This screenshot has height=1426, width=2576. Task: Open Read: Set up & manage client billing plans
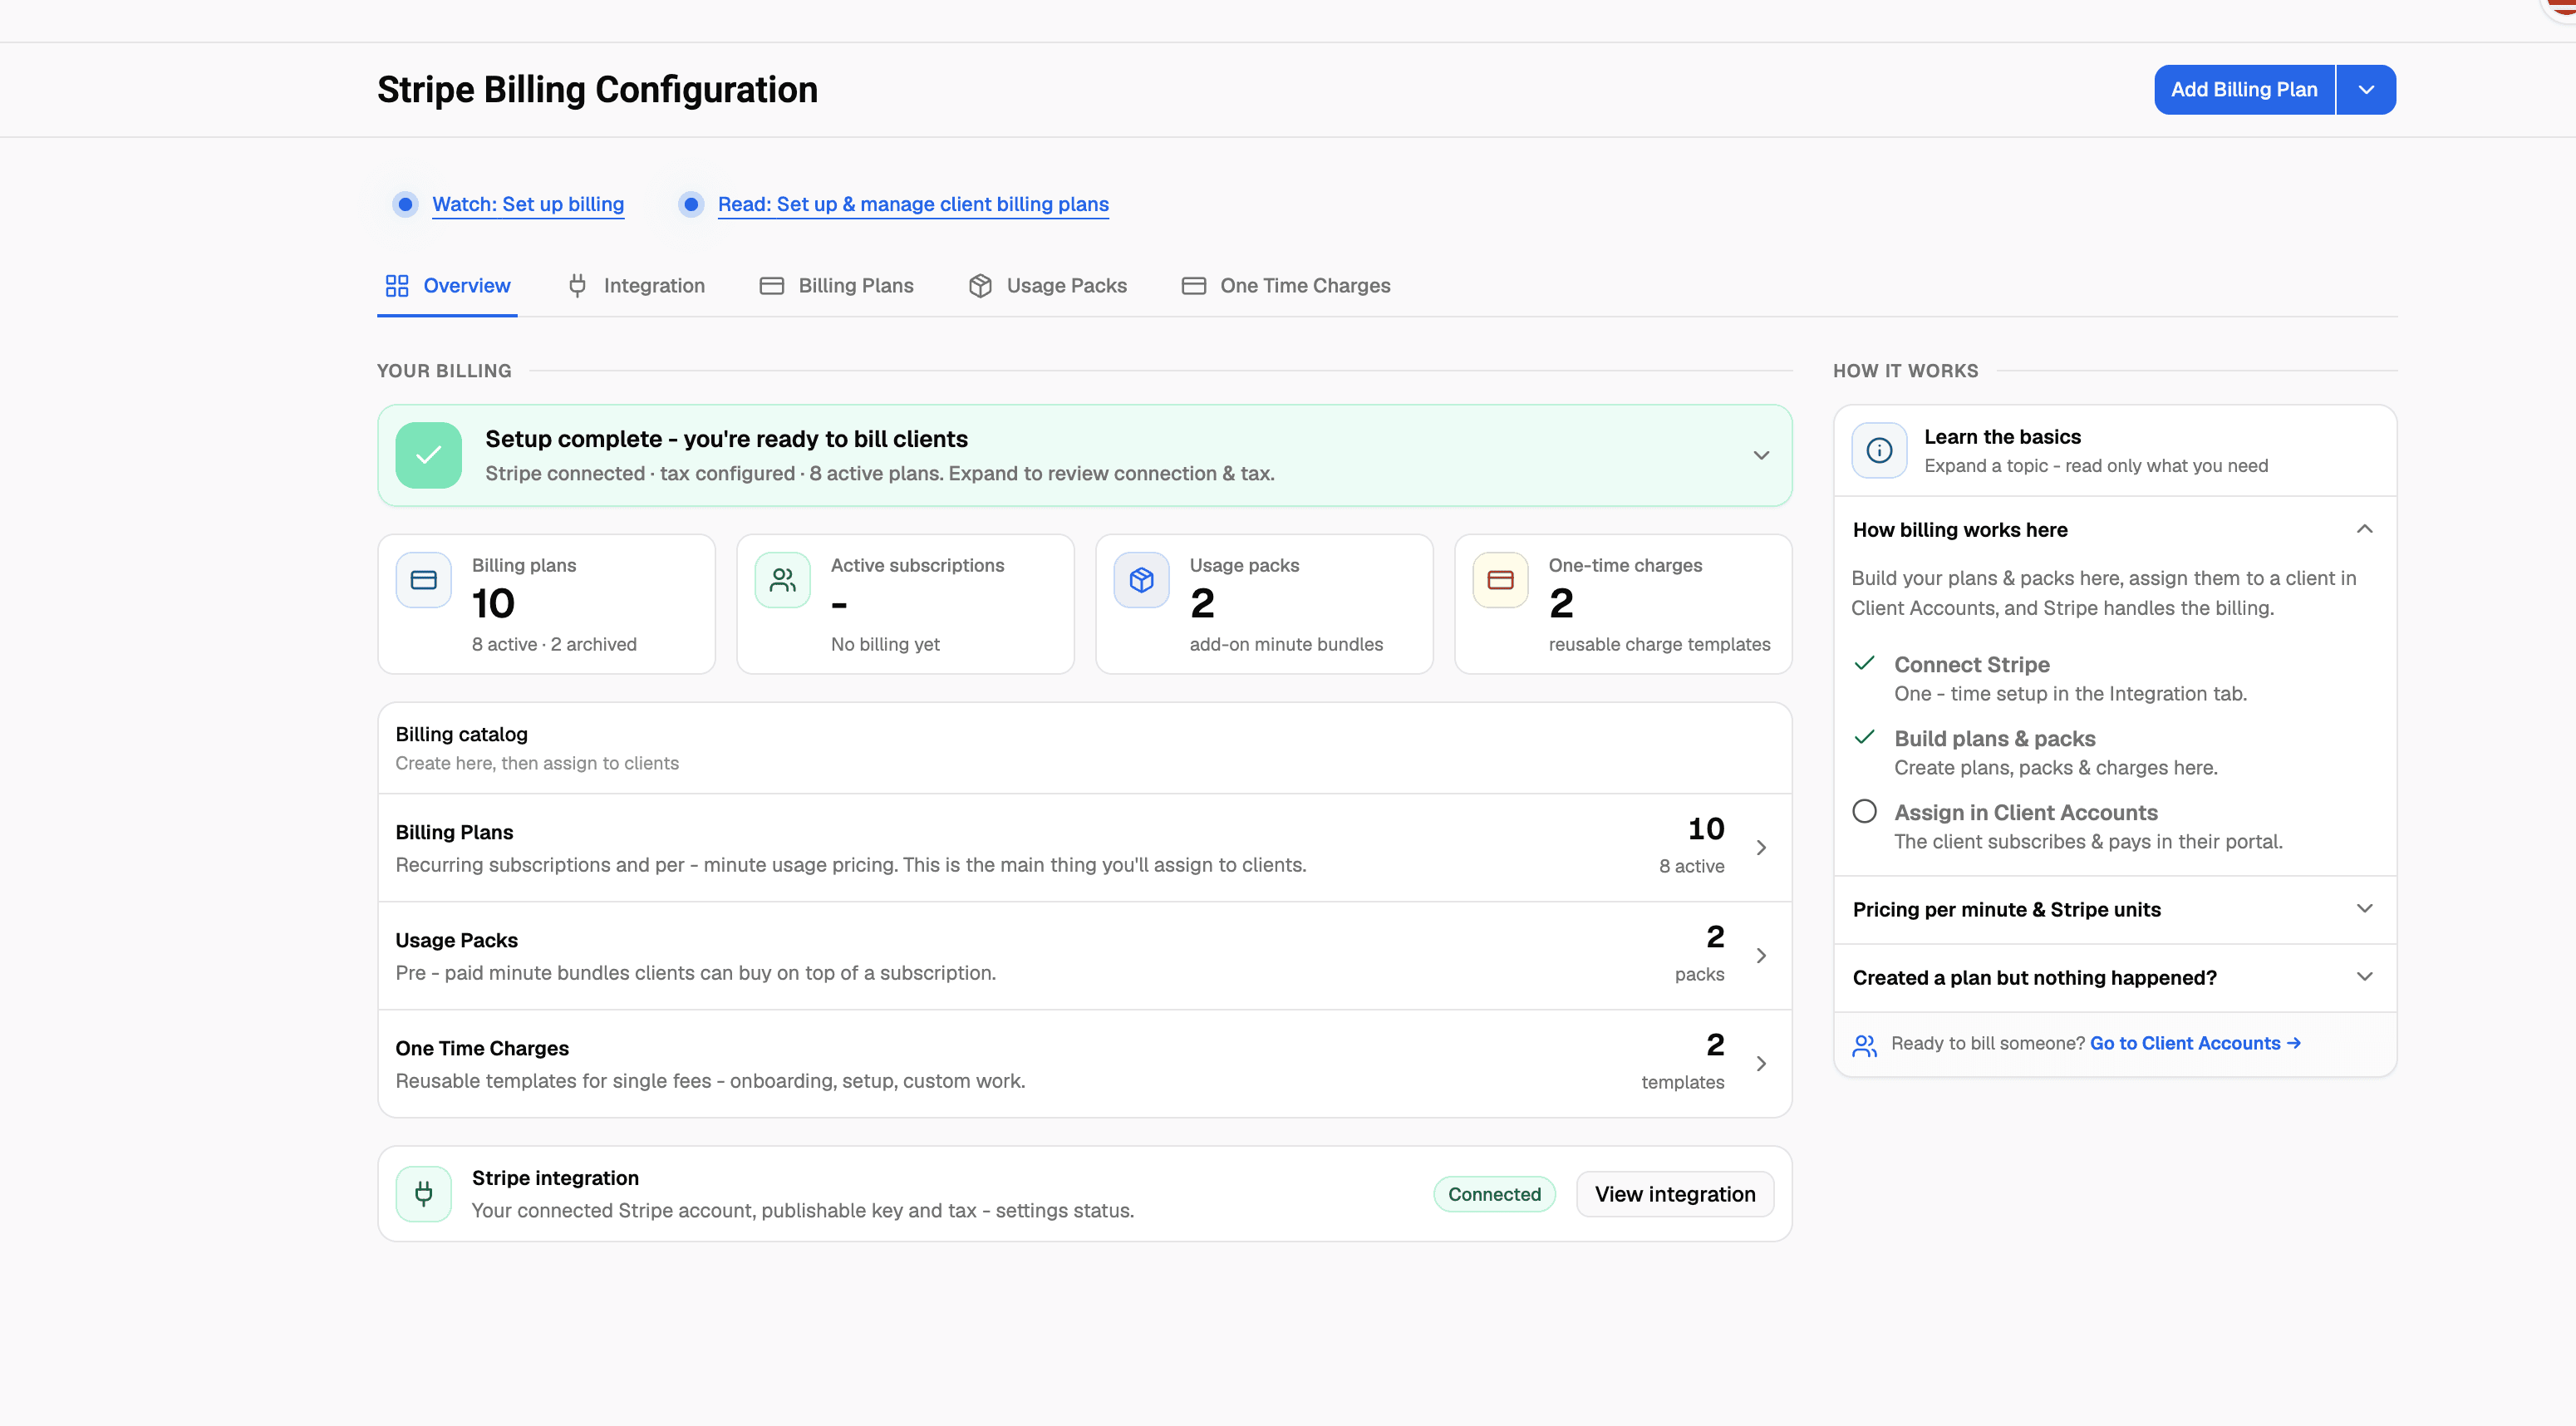(913, 204)
